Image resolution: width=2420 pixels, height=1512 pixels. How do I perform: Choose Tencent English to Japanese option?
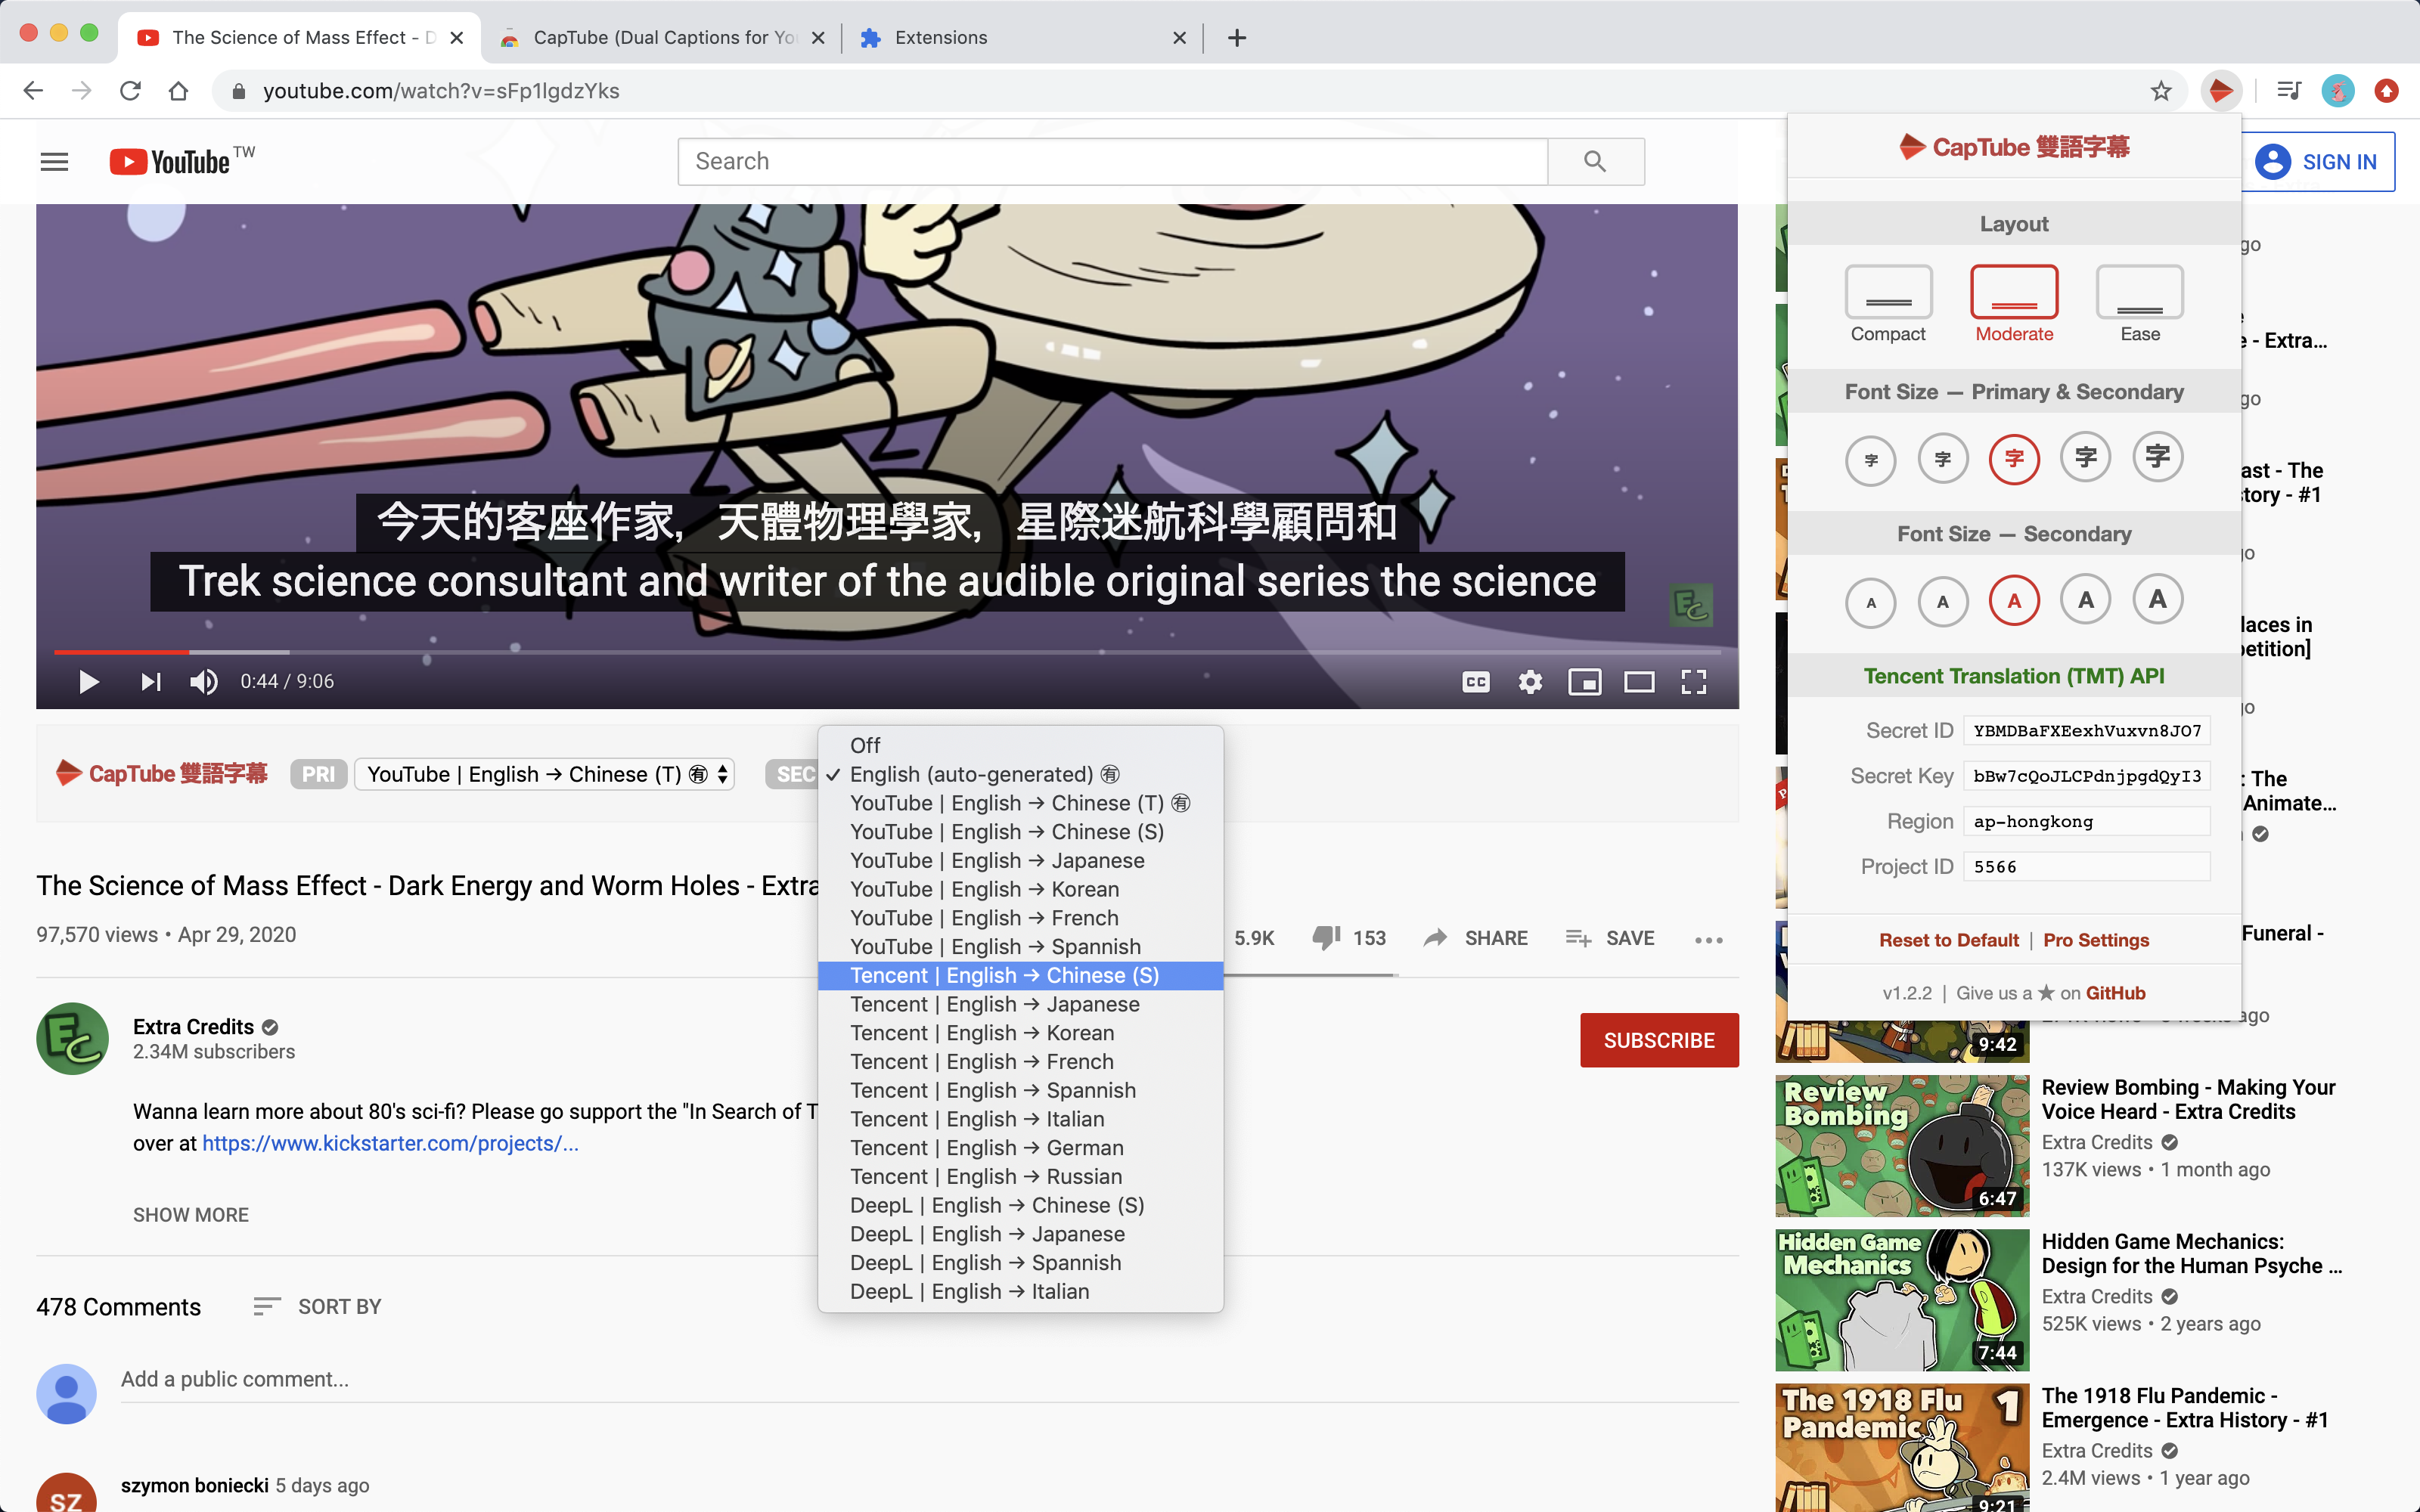[x=994, y=1004]
